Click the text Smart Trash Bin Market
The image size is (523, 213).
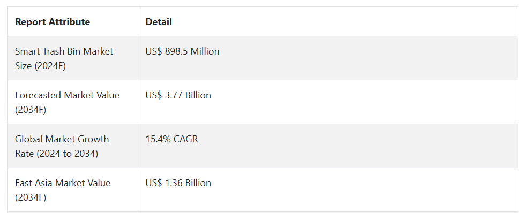64,51
